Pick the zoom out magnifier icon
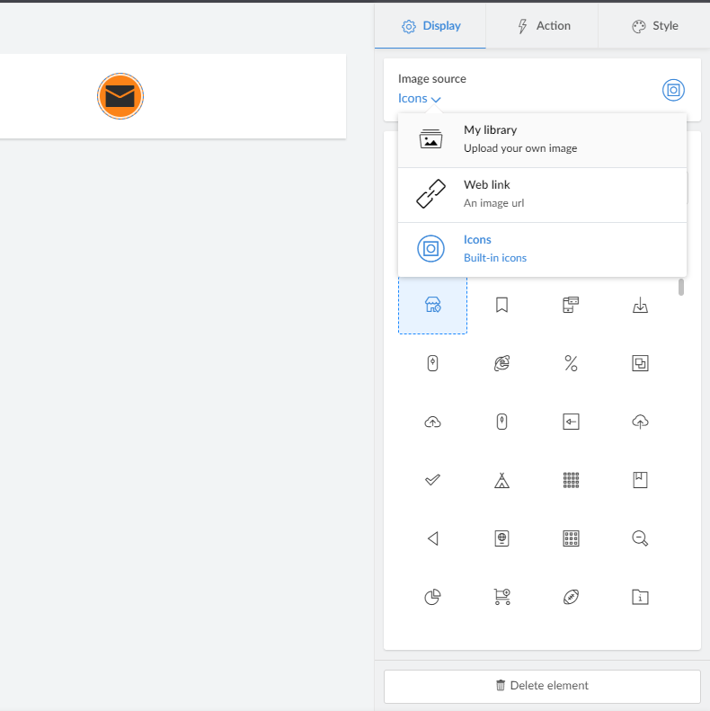Image resolution: width=710 pixels, height=711 pixels. pos(640,538)
